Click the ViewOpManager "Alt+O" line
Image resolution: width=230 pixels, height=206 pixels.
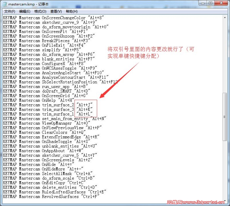point(46,123)
